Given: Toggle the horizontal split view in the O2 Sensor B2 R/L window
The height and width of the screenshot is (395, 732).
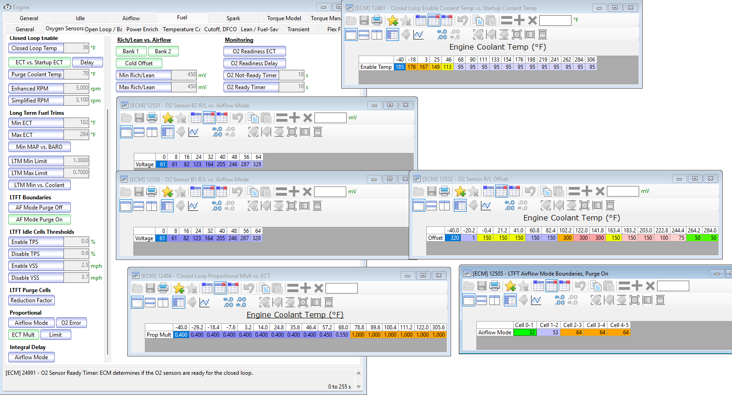Looking at the screenshot, I should (139, 132).
